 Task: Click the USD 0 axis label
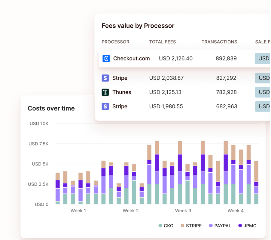click(x=42, y=205)
